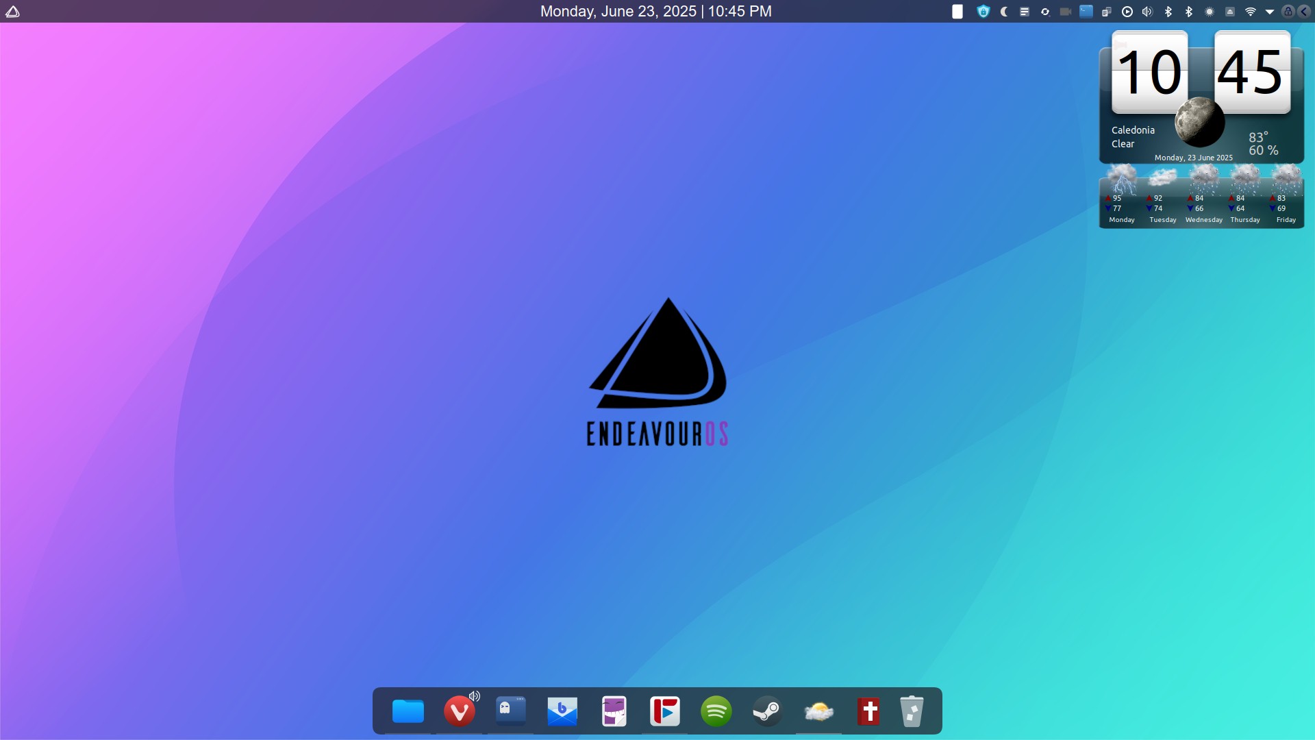Screen dimensions: 1315x740
Task: Open the EndeavourOS application launcher menu
Action: click(12, 12)
